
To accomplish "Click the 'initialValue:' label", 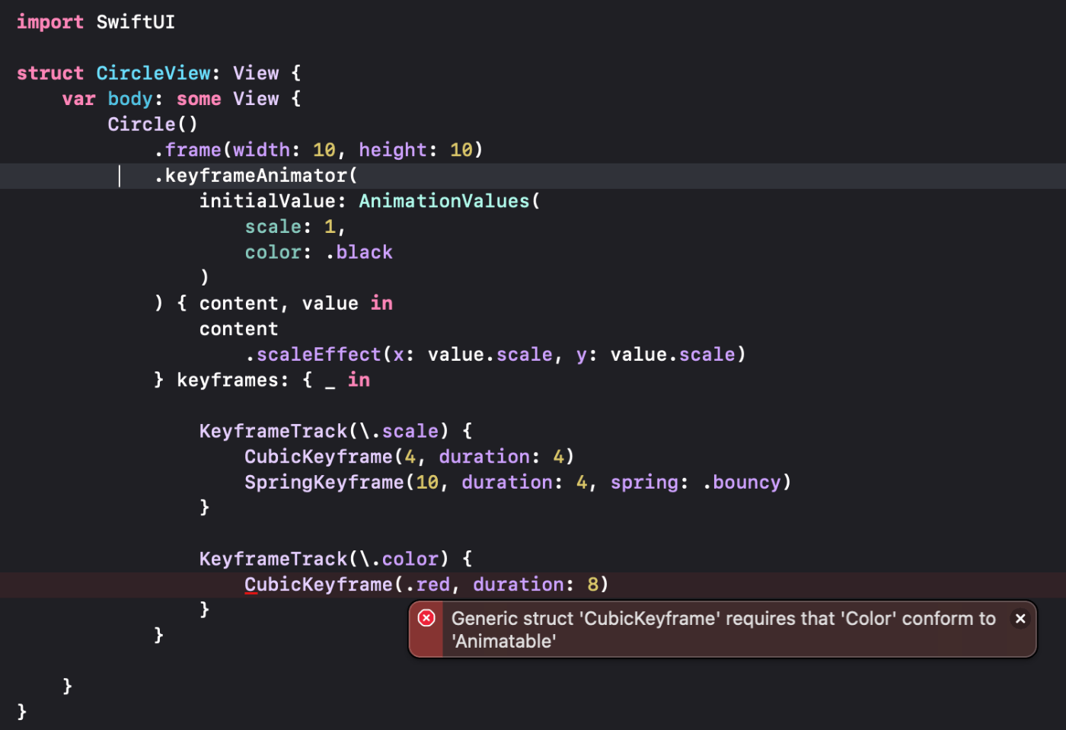I will 273,201.
